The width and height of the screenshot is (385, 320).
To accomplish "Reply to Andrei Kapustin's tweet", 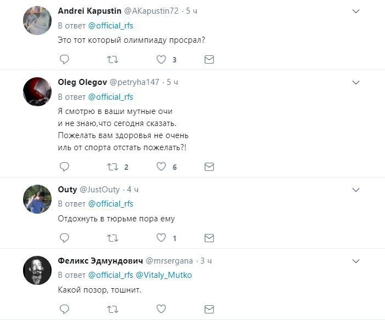I will (x=64, y=60).
